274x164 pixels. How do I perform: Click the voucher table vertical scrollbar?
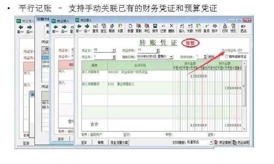[244, 96]
